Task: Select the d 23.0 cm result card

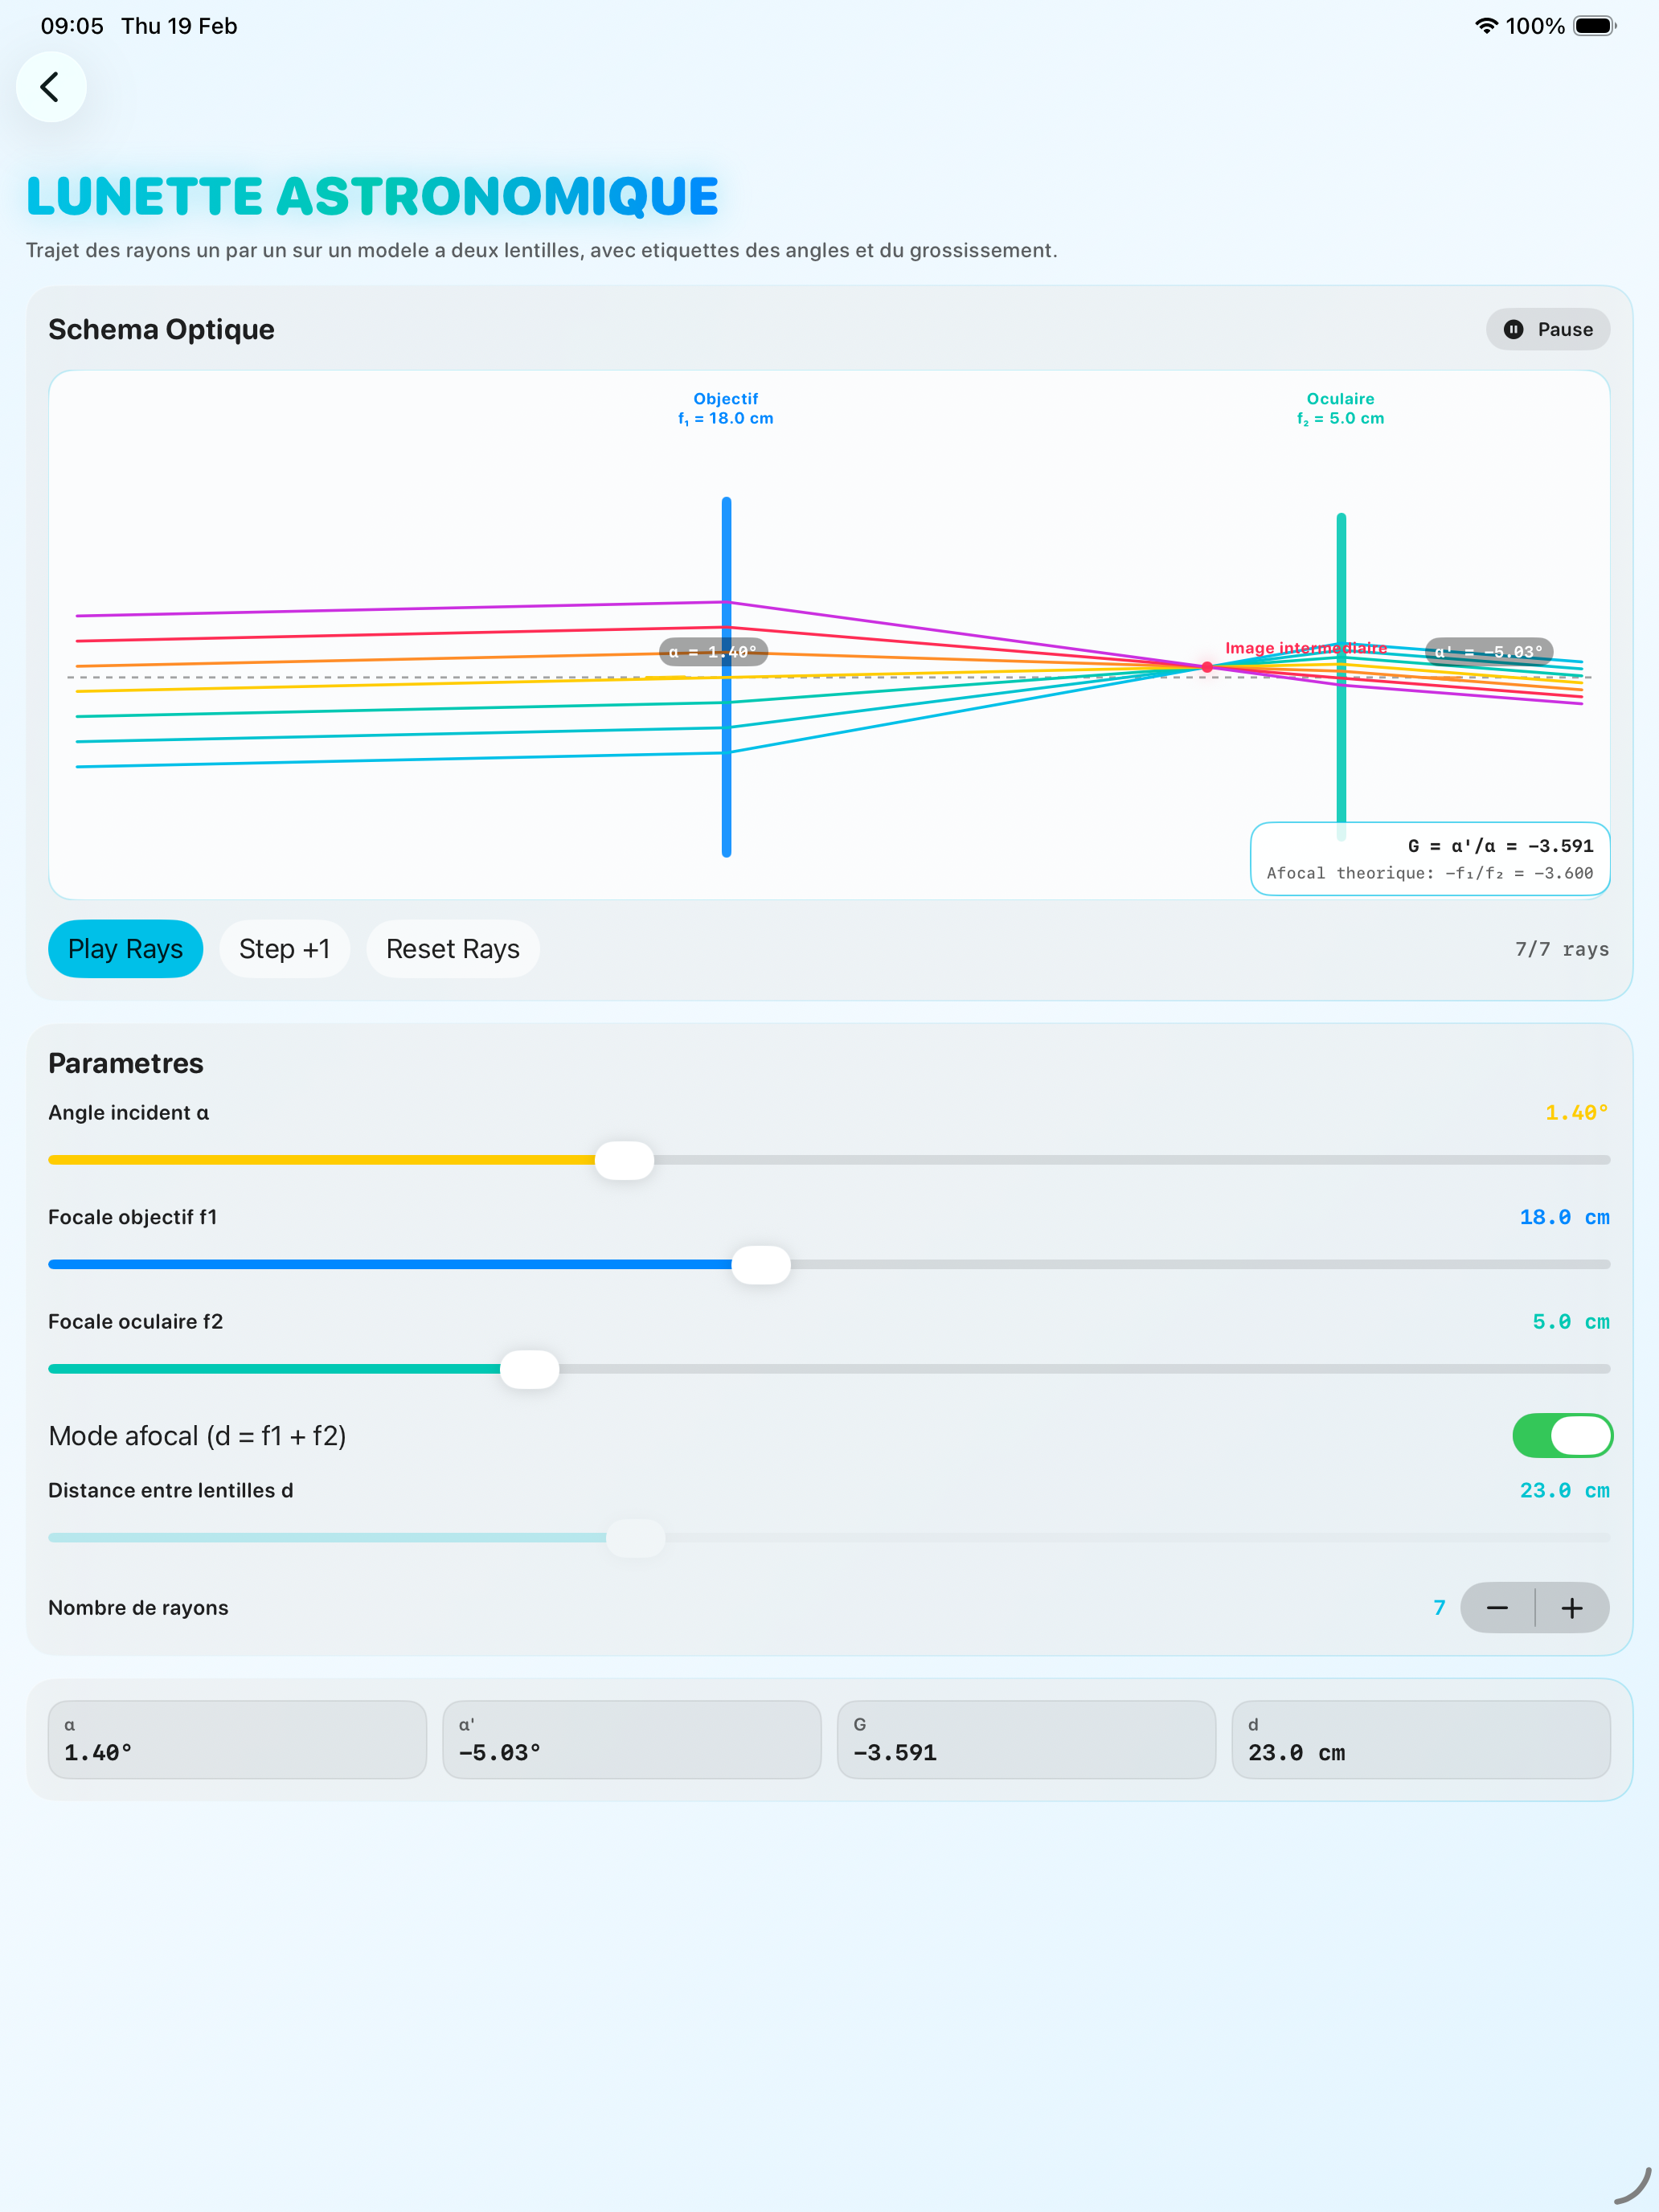Action: [1421, 1740]
